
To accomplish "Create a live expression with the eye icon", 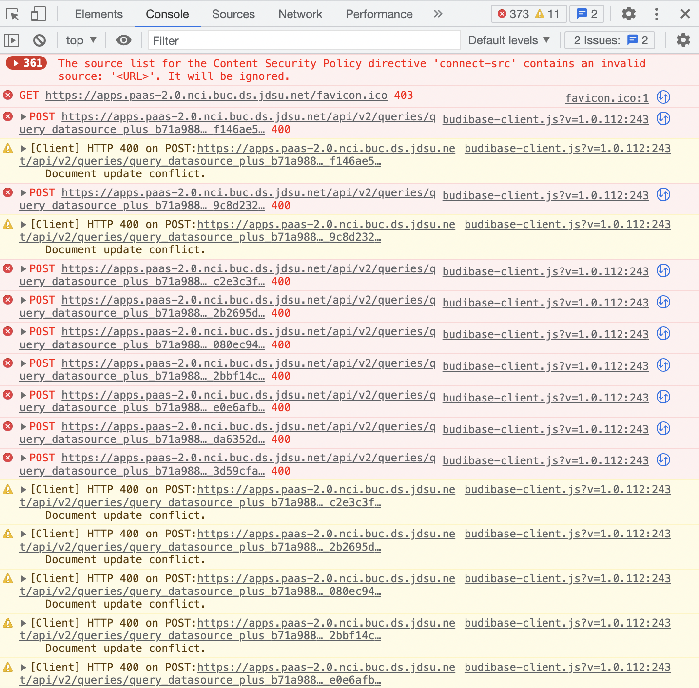I will point(123,40).
